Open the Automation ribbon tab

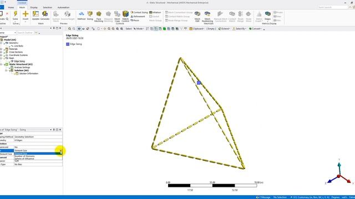point(63,7)
